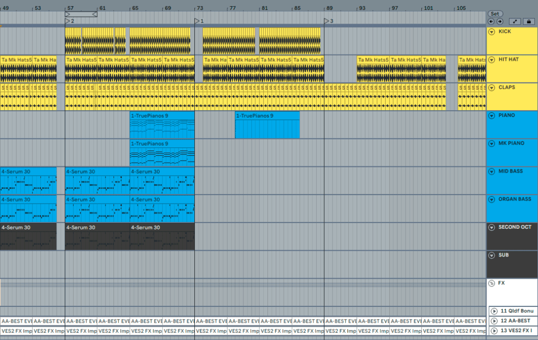The image size is (538, 340).
Task: Click the play icon on track 12 AA-BEST
Action: pyautogui.click(x=494, y=321)
